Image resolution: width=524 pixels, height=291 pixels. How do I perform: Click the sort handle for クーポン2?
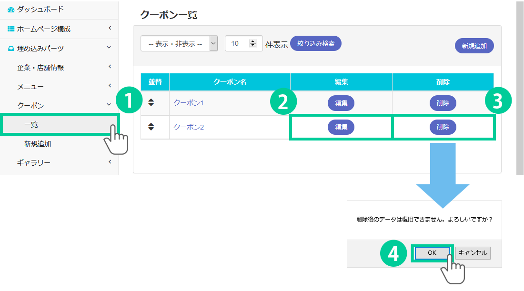[151, 127]
